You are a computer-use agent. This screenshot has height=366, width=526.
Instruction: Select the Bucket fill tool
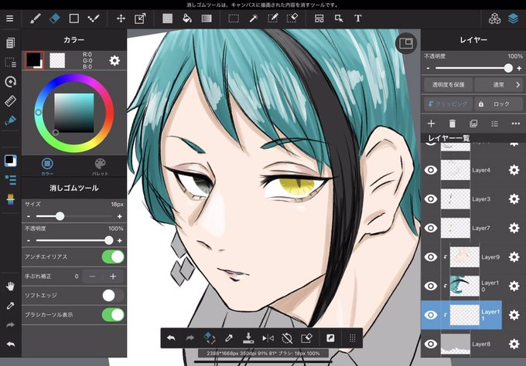[187, 19]
